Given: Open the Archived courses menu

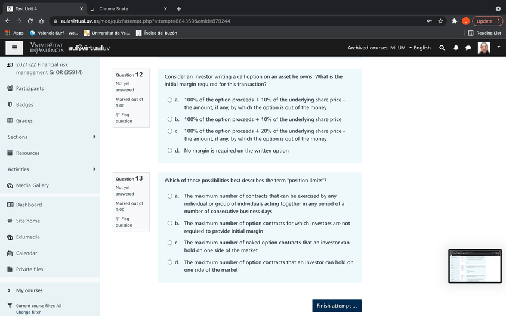Looking at the screenshot, I should pos(367,48).
